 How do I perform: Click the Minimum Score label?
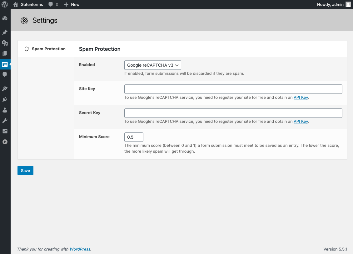point(94,137)
